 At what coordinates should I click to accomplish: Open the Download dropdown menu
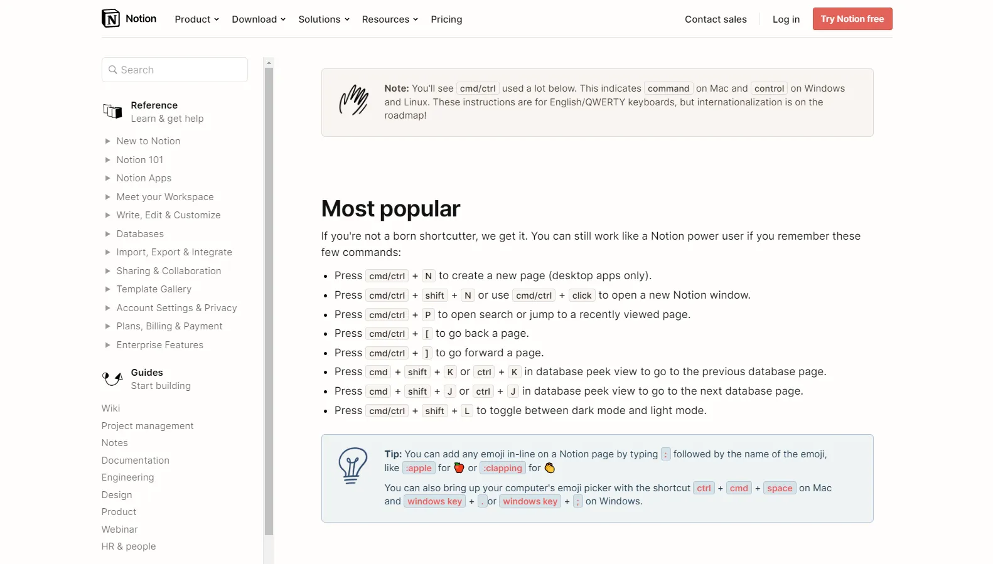pos(259,19)
